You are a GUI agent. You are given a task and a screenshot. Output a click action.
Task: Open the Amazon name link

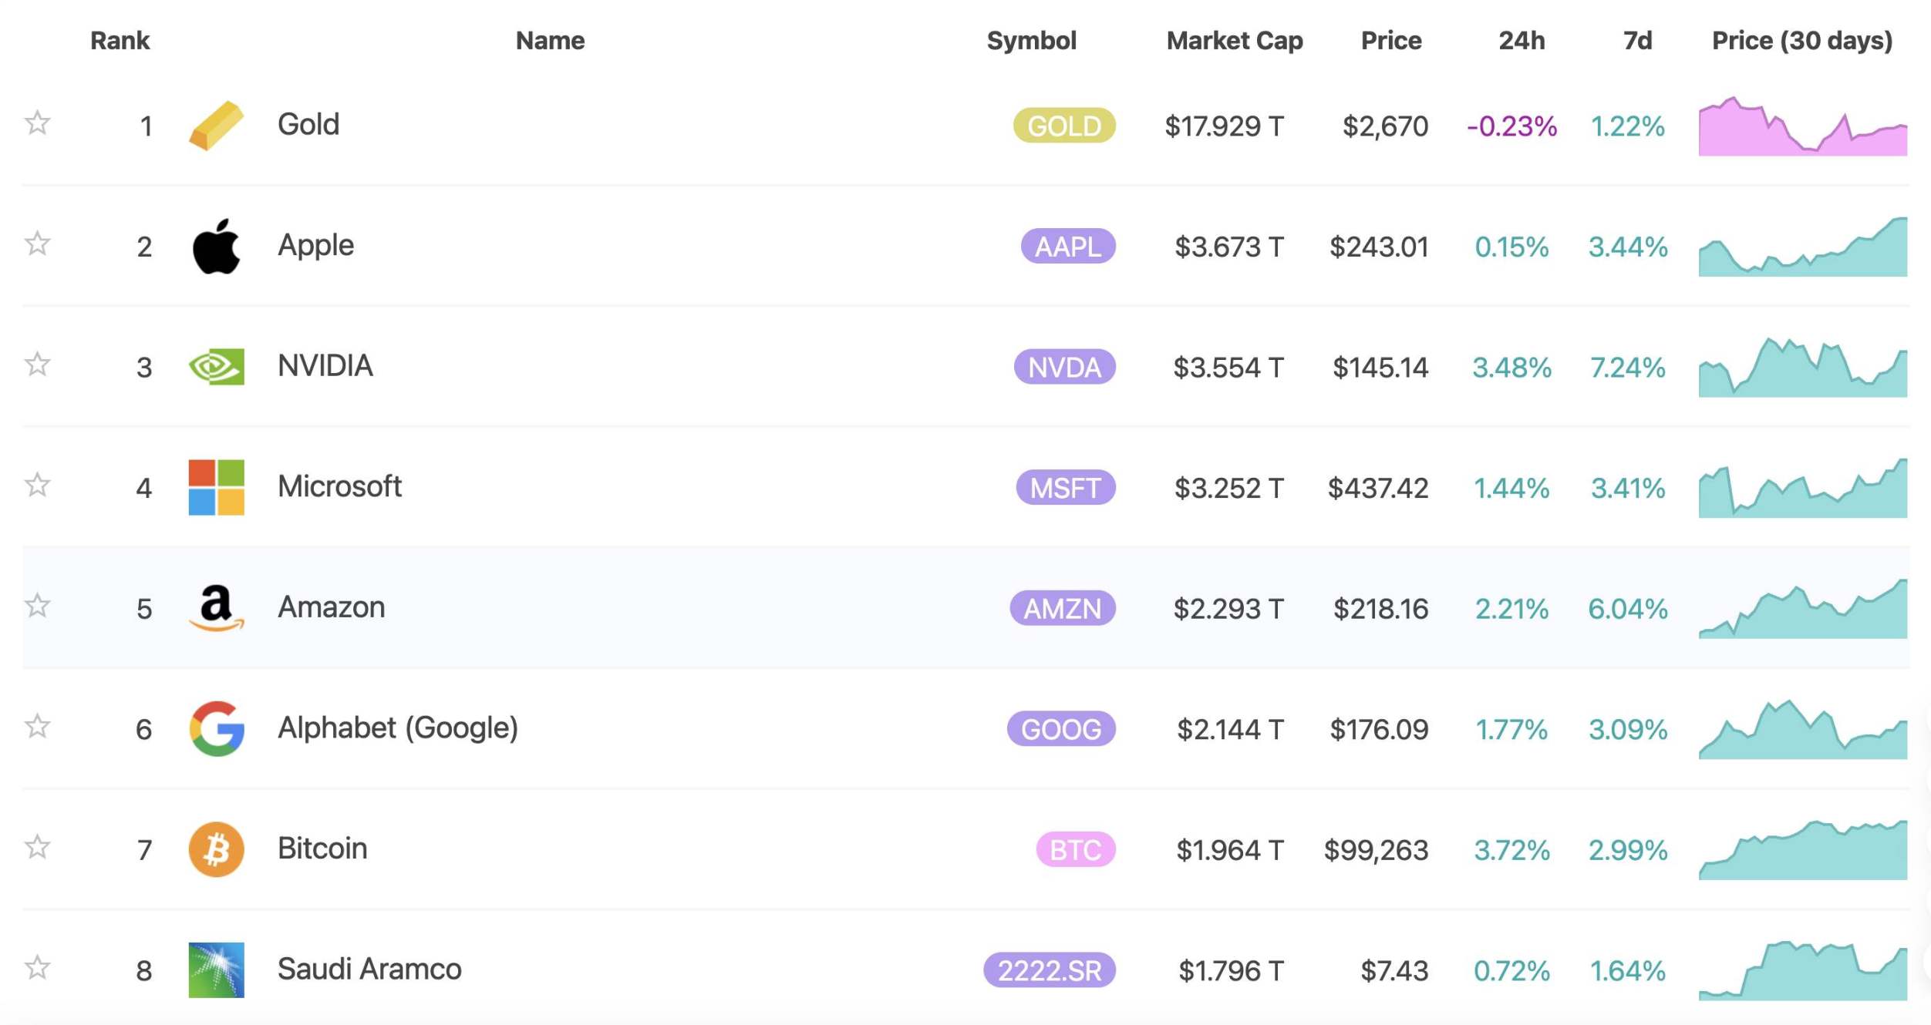point(331,607)
